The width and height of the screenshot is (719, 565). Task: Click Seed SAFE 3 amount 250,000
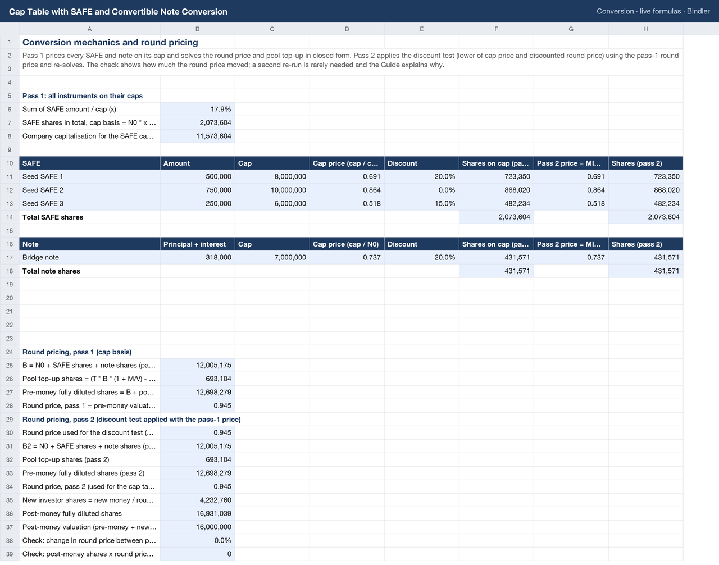click(x=197, y=203)
